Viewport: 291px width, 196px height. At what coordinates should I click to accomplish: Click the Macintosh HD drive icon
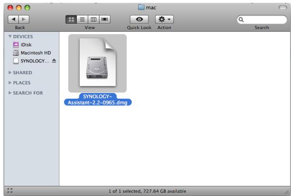point(16,53)
